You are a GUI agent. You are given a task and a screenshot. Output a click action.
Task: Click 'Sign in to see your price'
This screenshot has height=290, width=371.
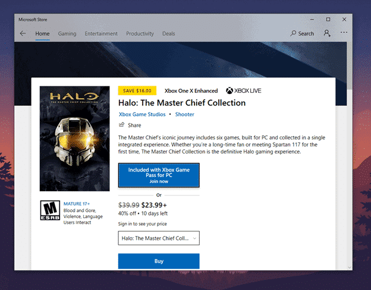[143, 224]
